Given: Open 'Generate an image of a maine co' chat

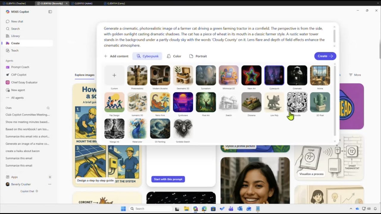Looking at the screenshot, I should [27, 144].
